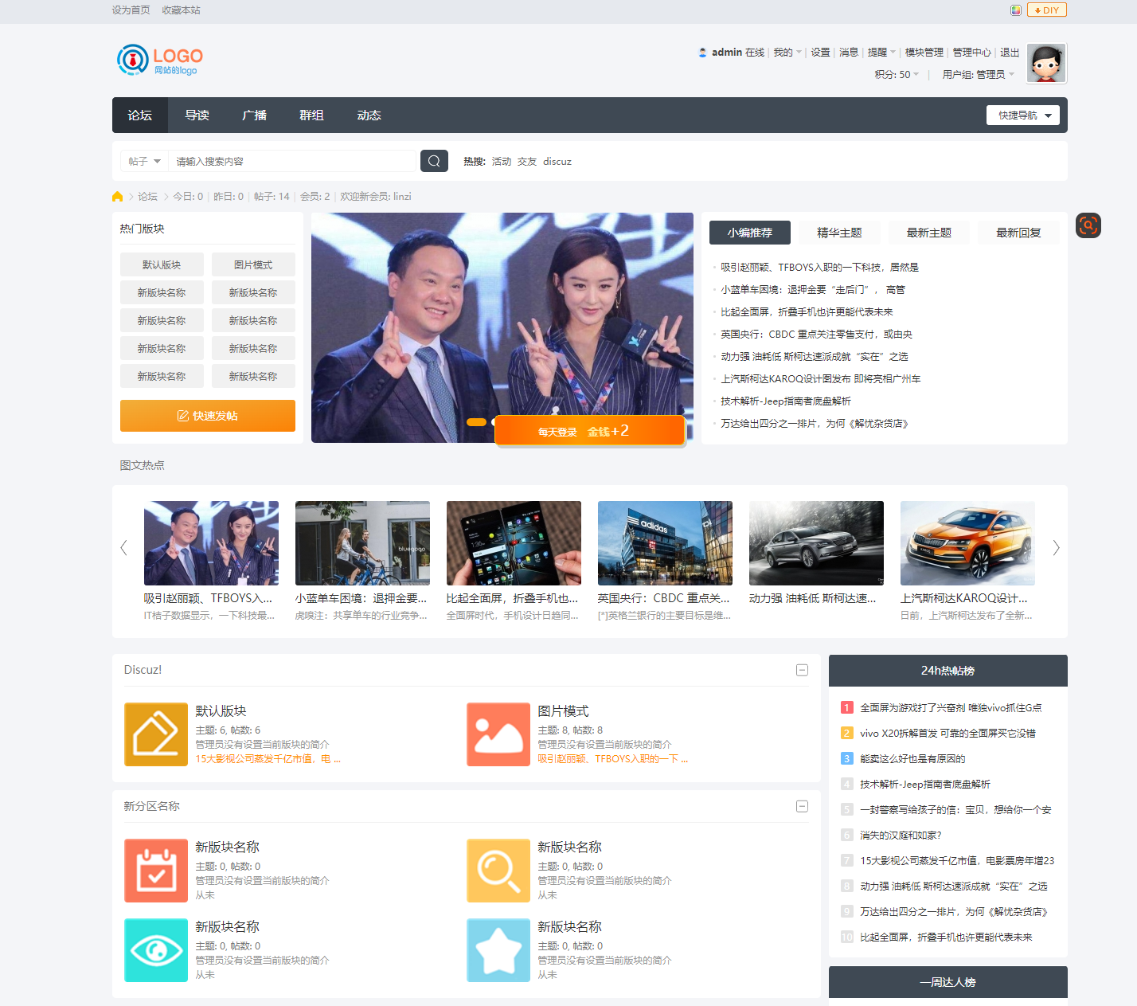This screenshot has width=1137, height=1006.
Task: Open the 默认版块 forum icon
Action: (x=156, y=734)
